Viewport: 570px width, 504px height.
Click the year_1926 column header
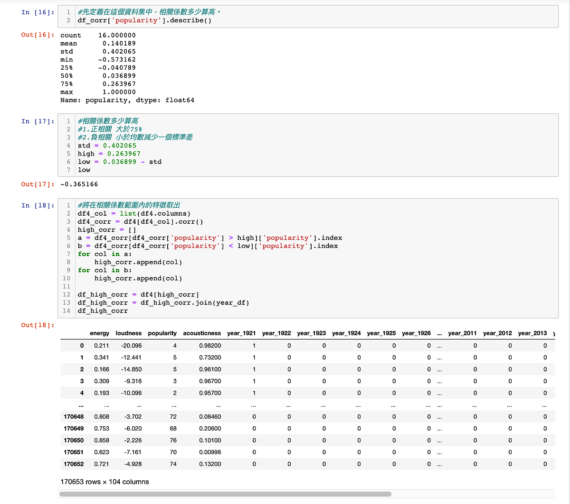click(416, 333)
